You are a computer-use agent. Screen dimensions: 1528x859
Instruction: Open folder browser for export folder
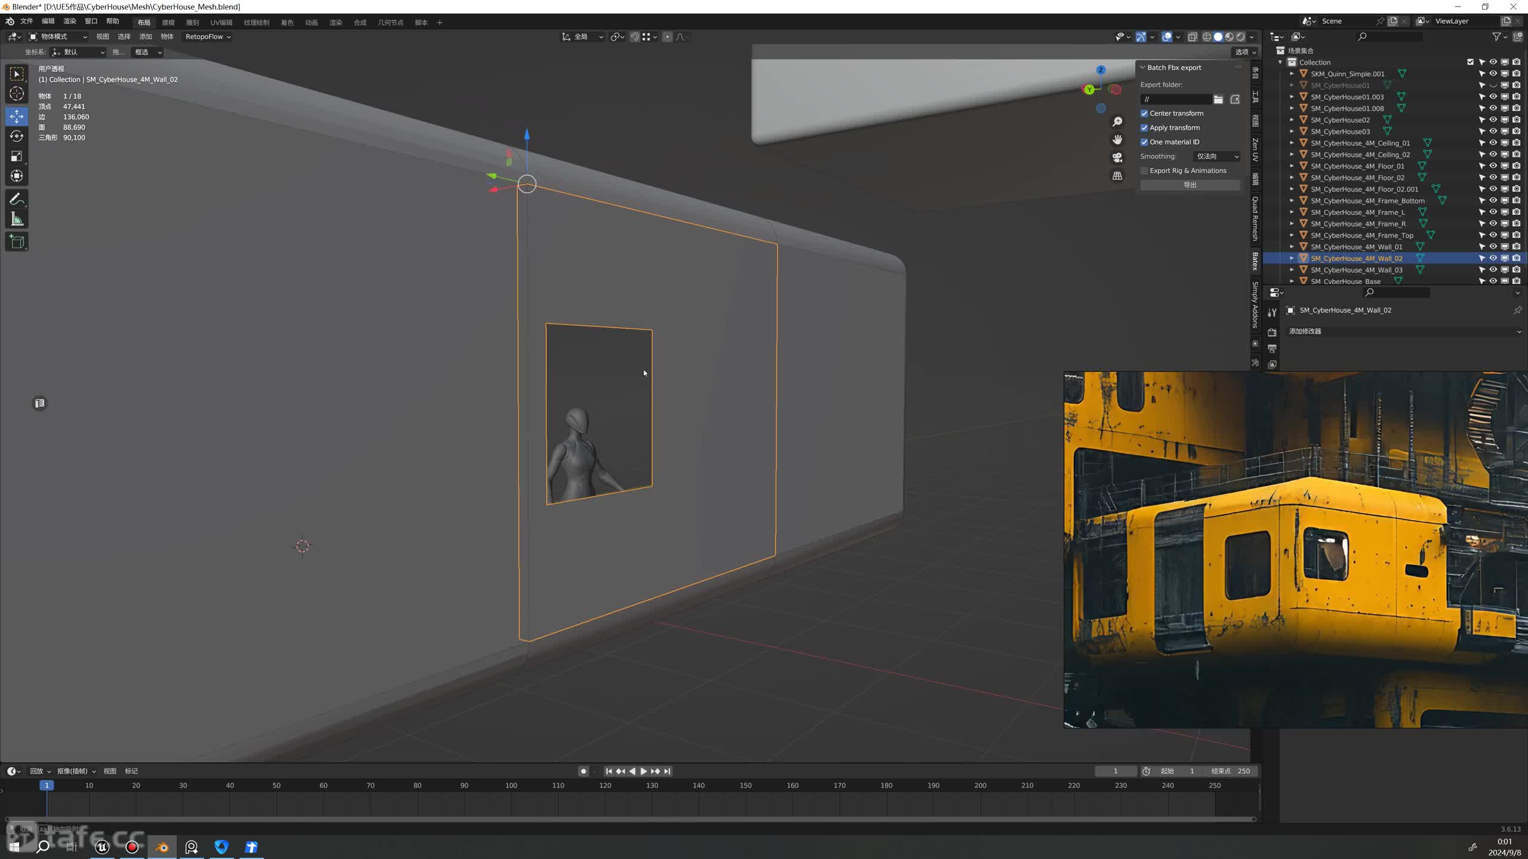[x=1218, y=100]
